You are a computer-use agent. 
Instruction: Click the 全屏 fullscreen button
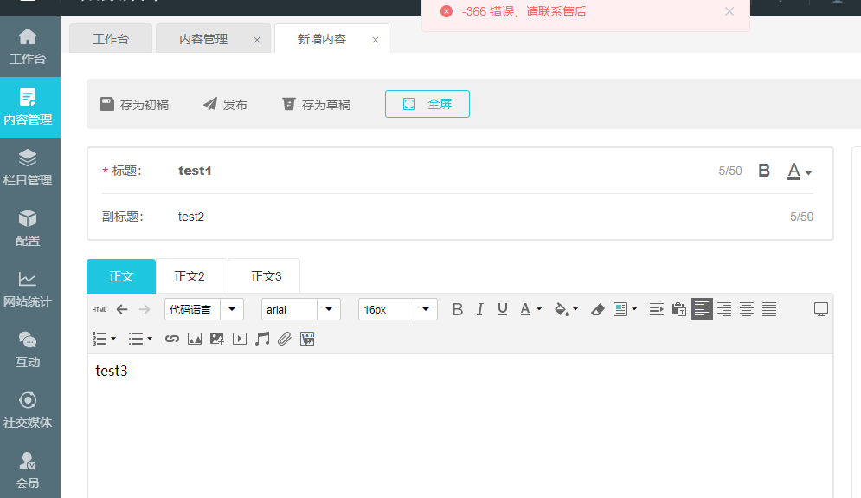pyautogui.click(x=427, y=104)
